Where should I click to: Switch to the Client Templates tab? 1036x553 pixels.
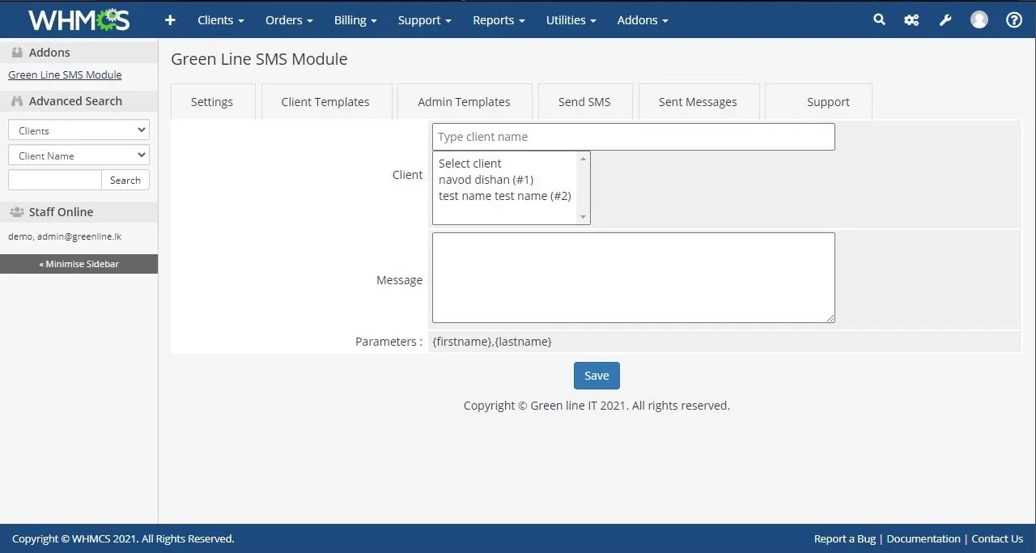click(325, 102)
